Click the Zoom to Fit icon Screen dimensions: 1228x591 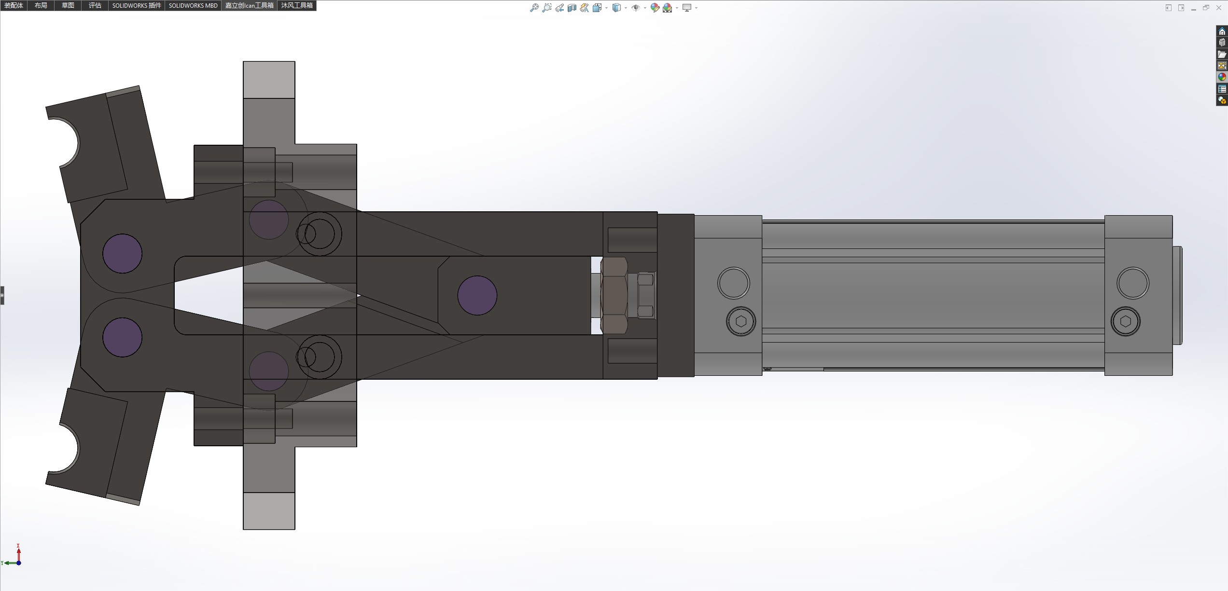click(534, 8)
